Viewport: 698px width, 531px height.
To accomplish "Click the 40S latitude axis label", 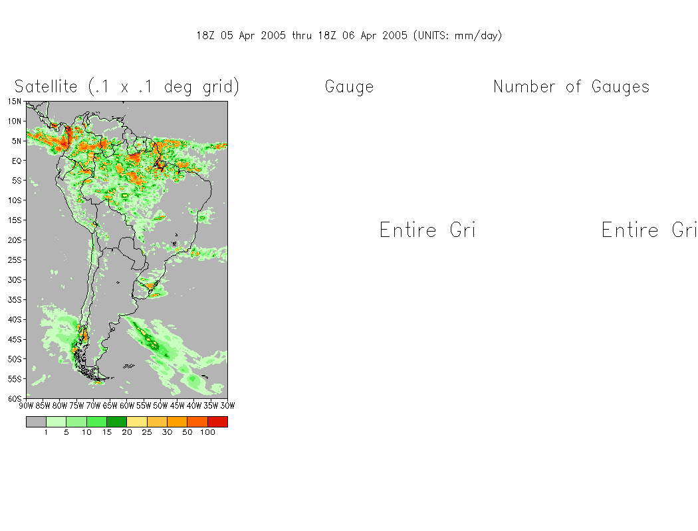I will pyautogui.click(x=14, y=319).
